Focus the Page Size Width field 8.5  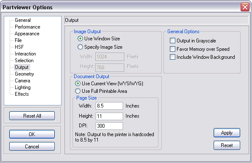click(x=109, y=106)
